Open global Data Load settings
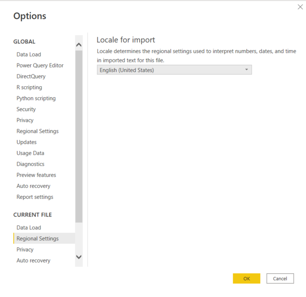This screenshot has height=297, width=306. (x=29, y=54)
